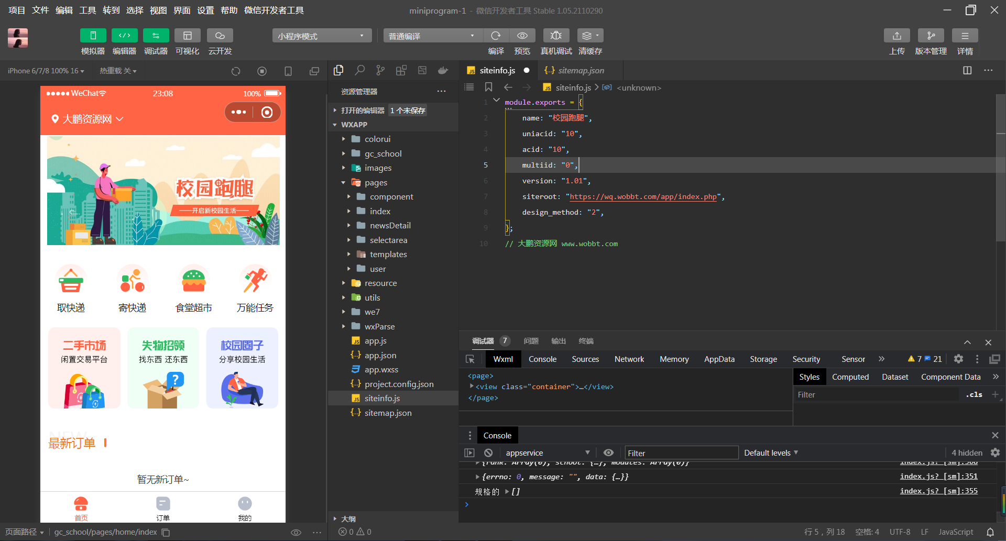Click the split editor icon
Viewport: 1006px width, 541px height.
(967, 70)
